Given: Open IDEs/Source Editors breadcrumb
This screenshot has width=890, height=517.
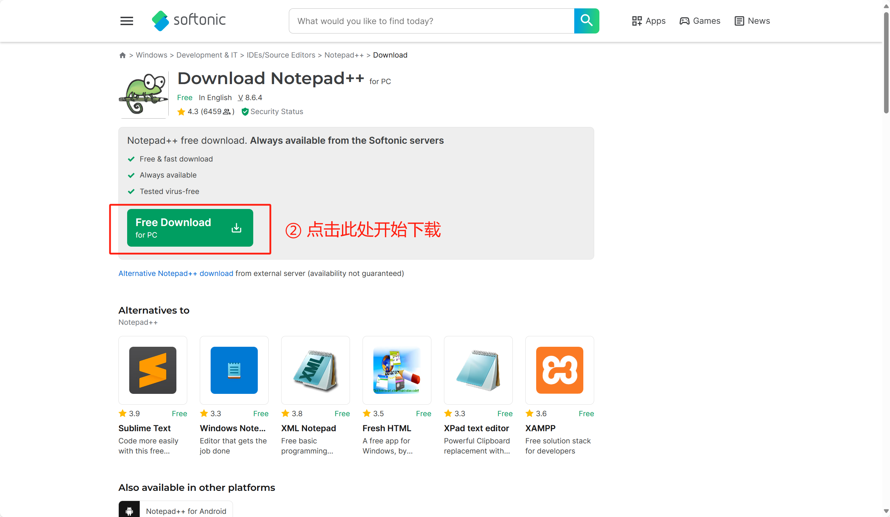Looking at the screenshot, I should click(x=281, y=55).
